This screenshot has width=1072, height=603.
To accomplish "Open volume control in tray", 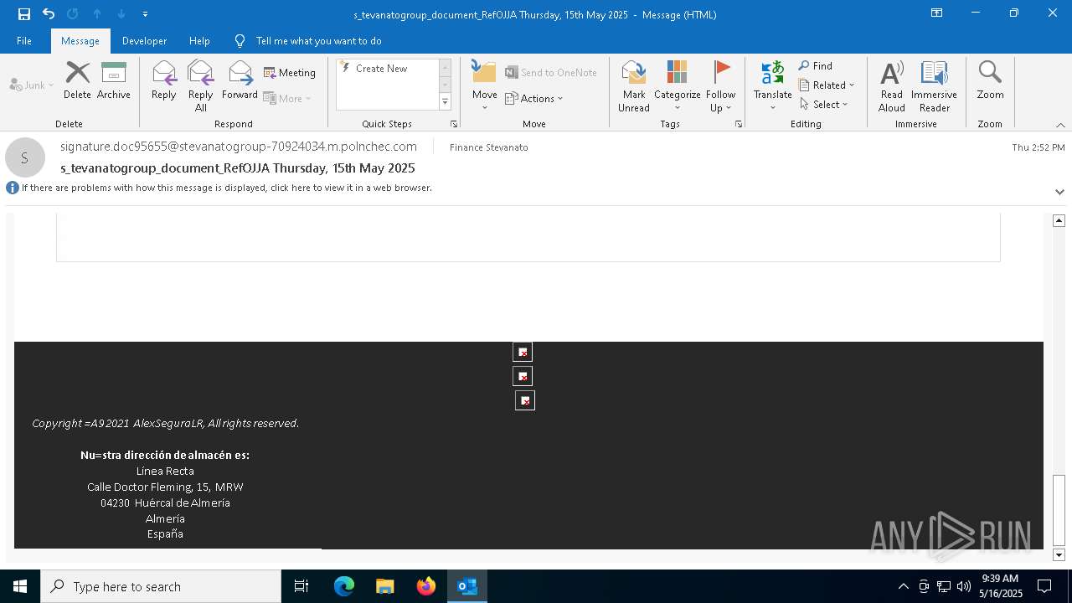I will 964,586.
